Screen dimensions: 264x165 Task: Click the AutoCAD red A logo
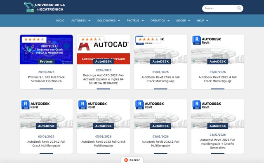click(x=84, y=47)
